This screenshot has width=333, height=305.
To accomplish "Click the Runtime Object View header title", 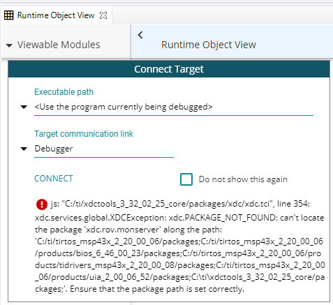I will pyautogui.click(x=209, y=45).
